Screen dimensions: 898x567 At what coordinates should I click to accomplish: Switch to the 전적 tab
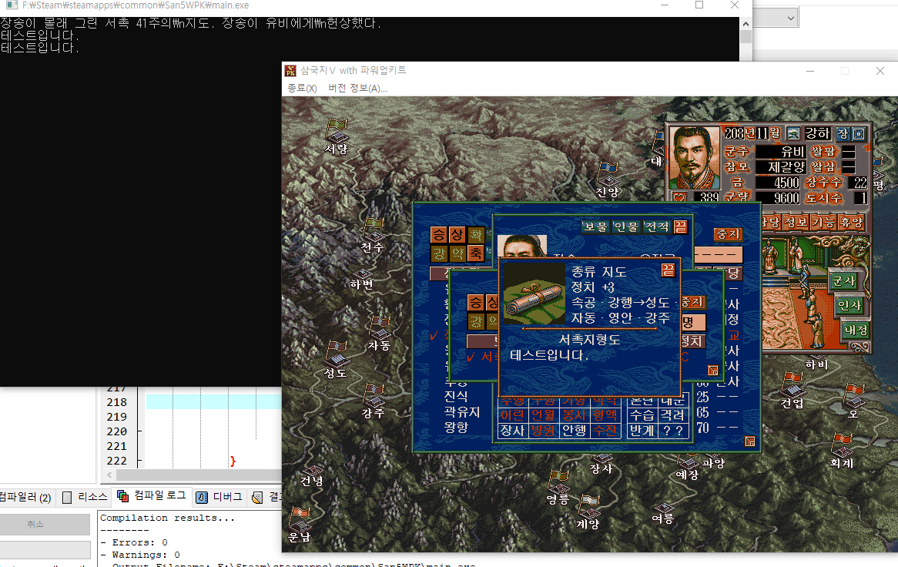[656, 226]
